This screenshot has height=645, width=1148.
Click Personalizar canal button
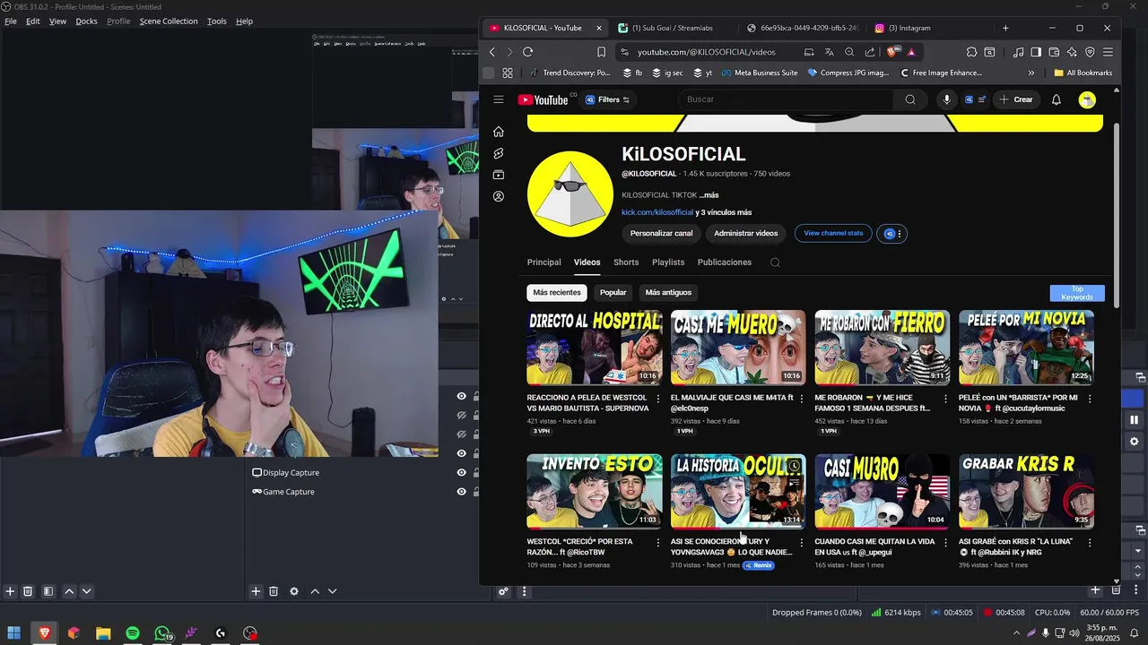pyautogui.click(x=661, y=233)
